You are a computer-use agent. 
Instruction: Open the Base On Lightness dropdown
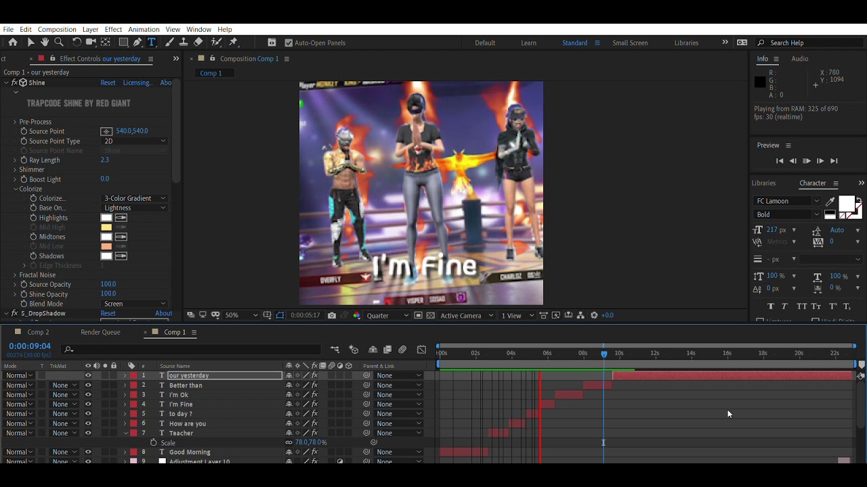(134, 208)
